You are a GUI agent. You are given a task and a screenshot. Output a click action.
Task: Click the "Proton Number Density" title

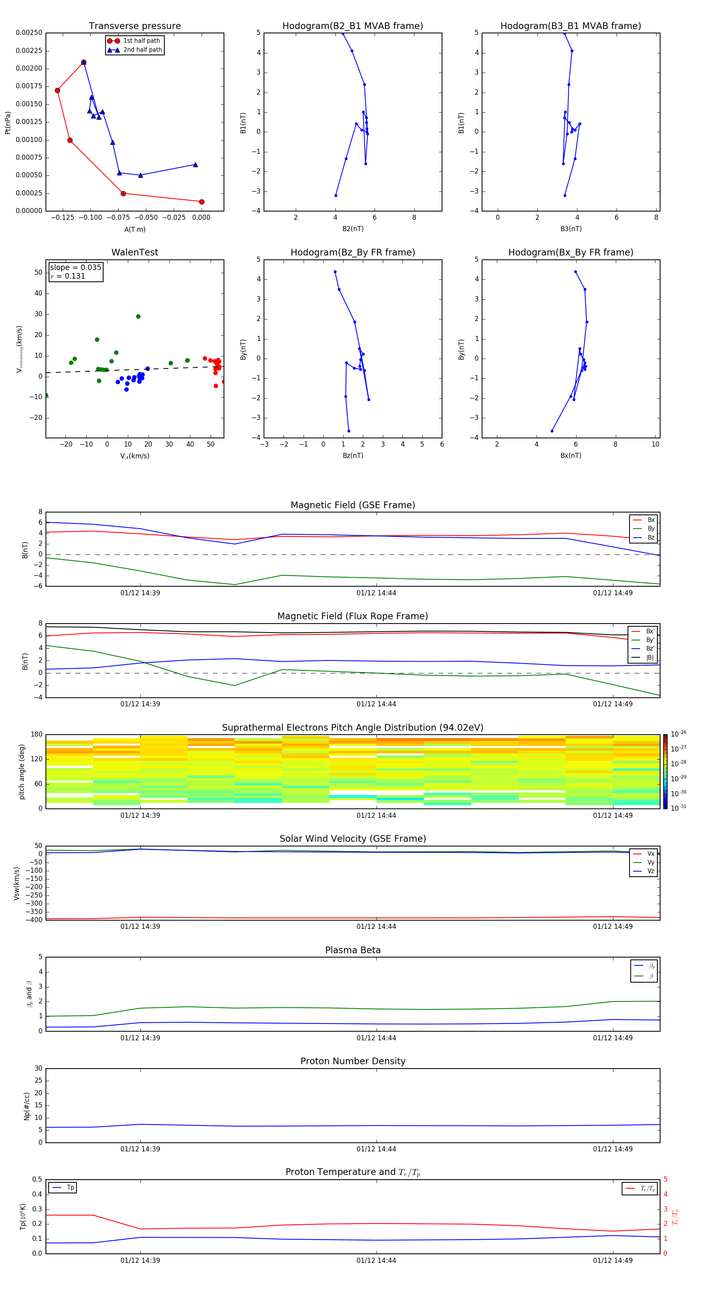[353, 1061]
